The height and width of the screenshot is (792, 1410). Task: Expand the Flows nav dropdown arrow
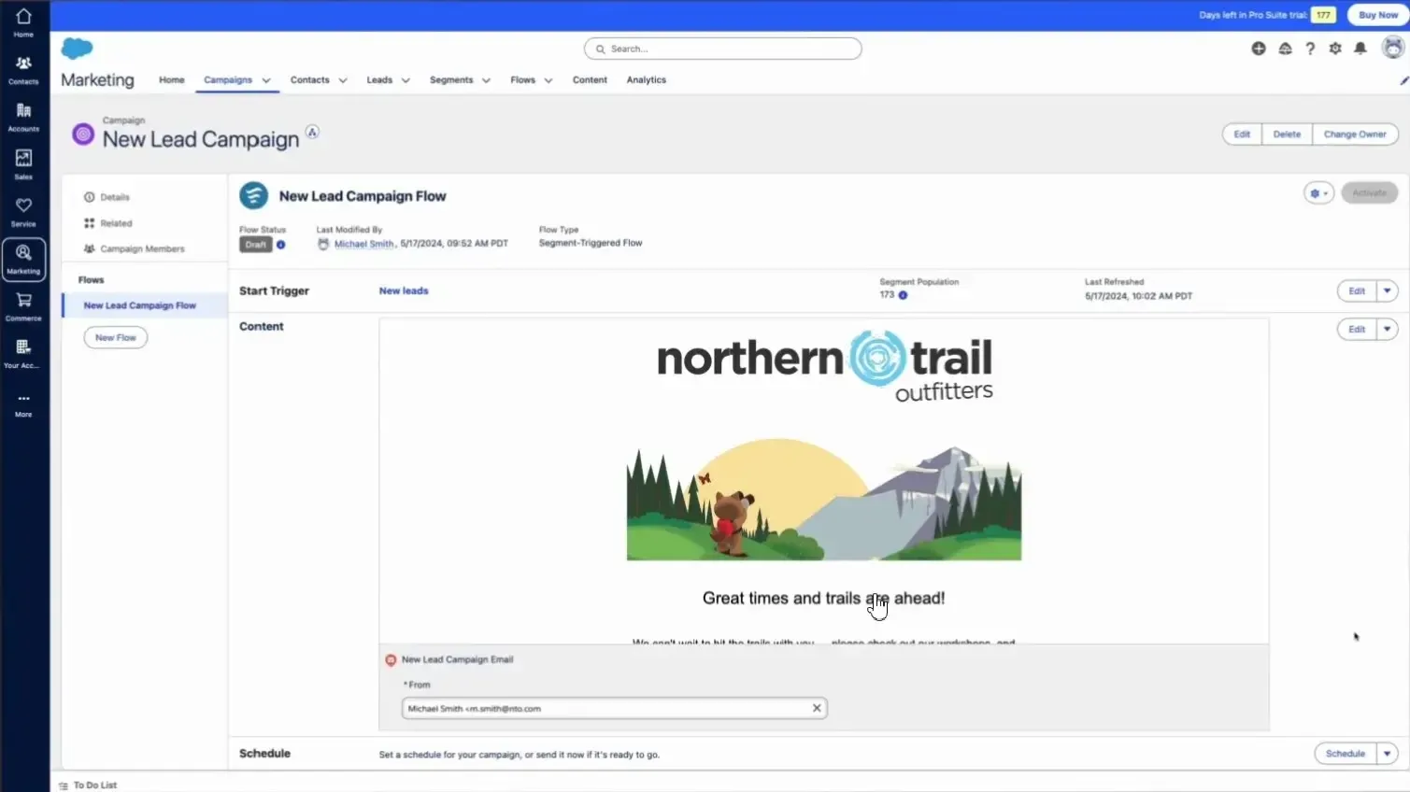click(548, 80)
